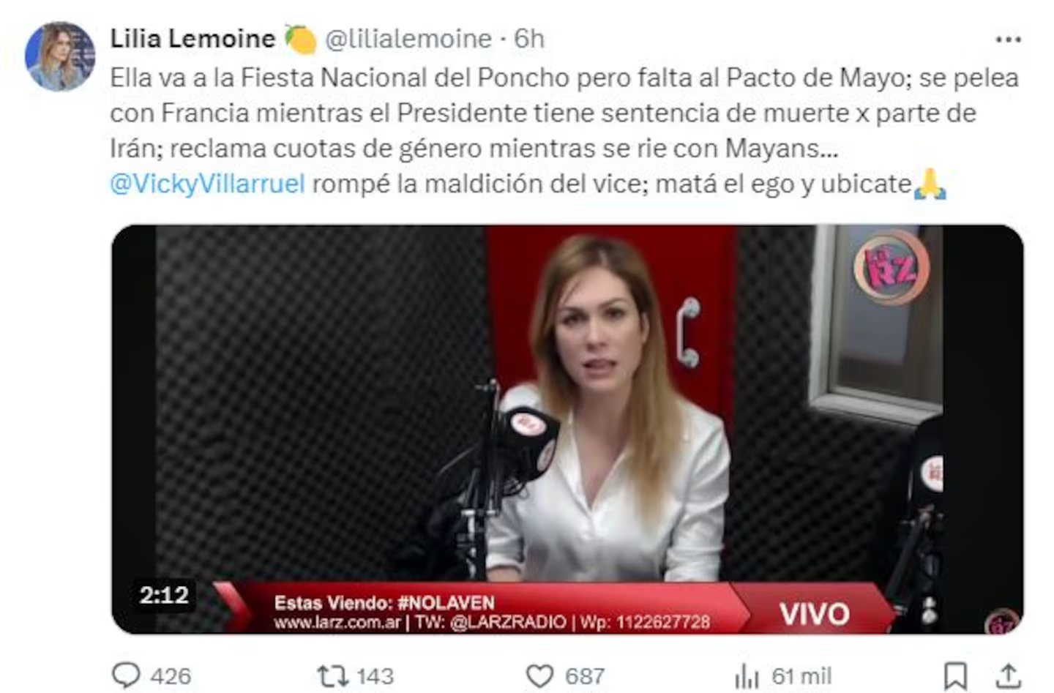Open the reply icon with 426 comments
This screenshot has height=693, width=1054.
tap(126, 675)
